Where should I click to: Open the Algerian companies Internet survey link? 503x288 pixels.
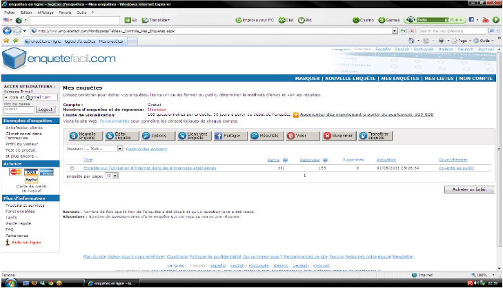point(150,168)
